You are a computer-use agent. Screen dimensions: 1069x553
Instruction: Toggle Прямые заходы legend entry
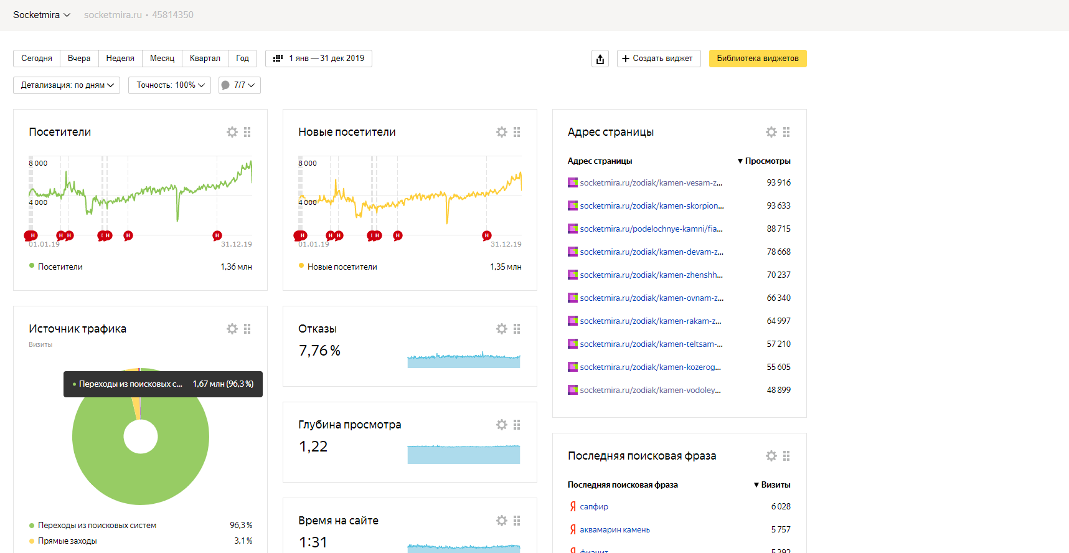pyautogui.click(x=67, y=541)
